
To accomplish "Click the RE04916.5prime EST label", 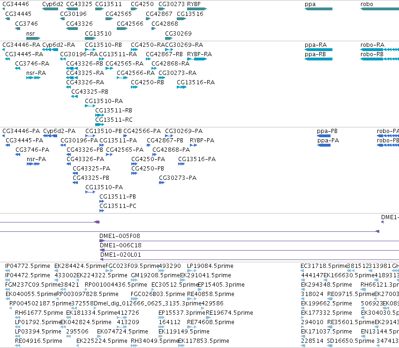I will 38,341.
